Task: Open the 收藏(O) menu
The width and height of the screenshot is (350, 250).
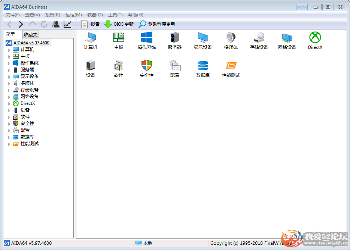Action: tap(95, 15)
